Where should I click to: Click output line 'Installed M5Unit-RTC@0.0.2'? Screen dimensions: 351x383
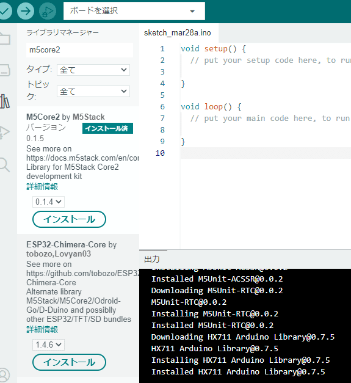click(x=212, y=326)
